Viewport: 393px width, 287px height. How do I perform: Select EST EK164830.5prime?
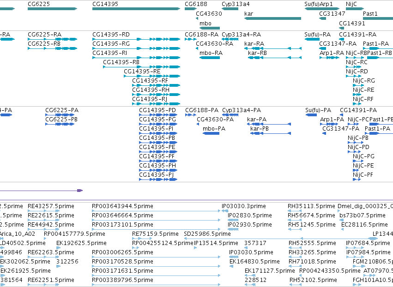click(x=254, y=262)
